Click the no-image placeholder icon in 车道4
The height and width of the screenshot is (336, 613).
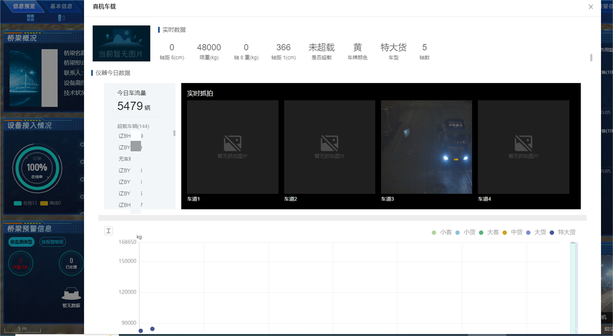[x=523, y=143]
